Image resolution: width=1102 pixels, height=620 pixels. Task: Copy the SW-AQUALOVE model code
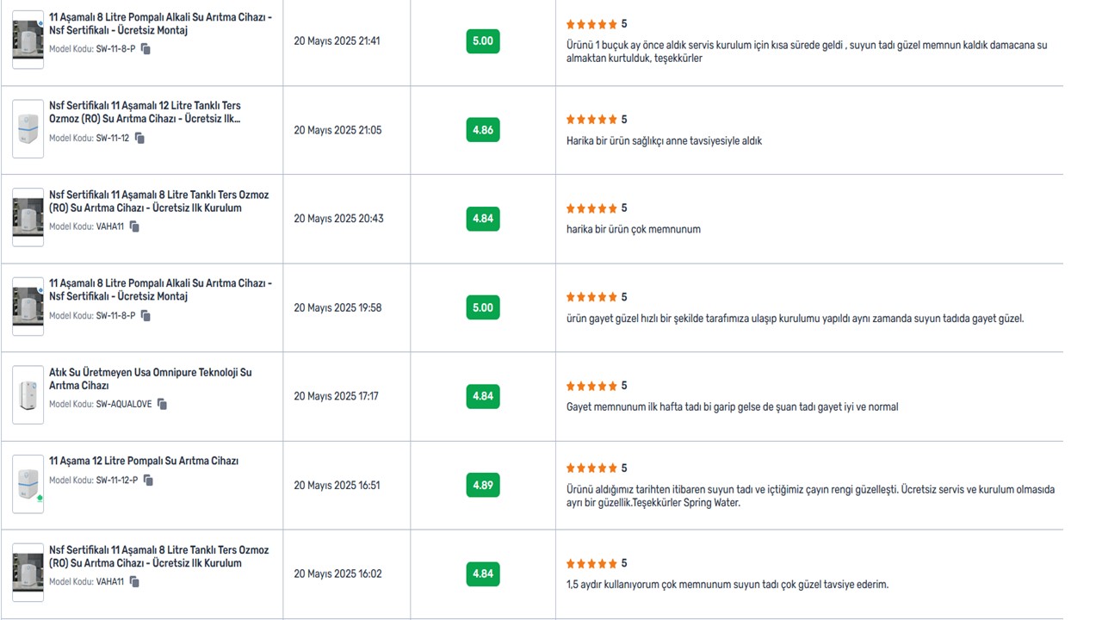(162, 404)
